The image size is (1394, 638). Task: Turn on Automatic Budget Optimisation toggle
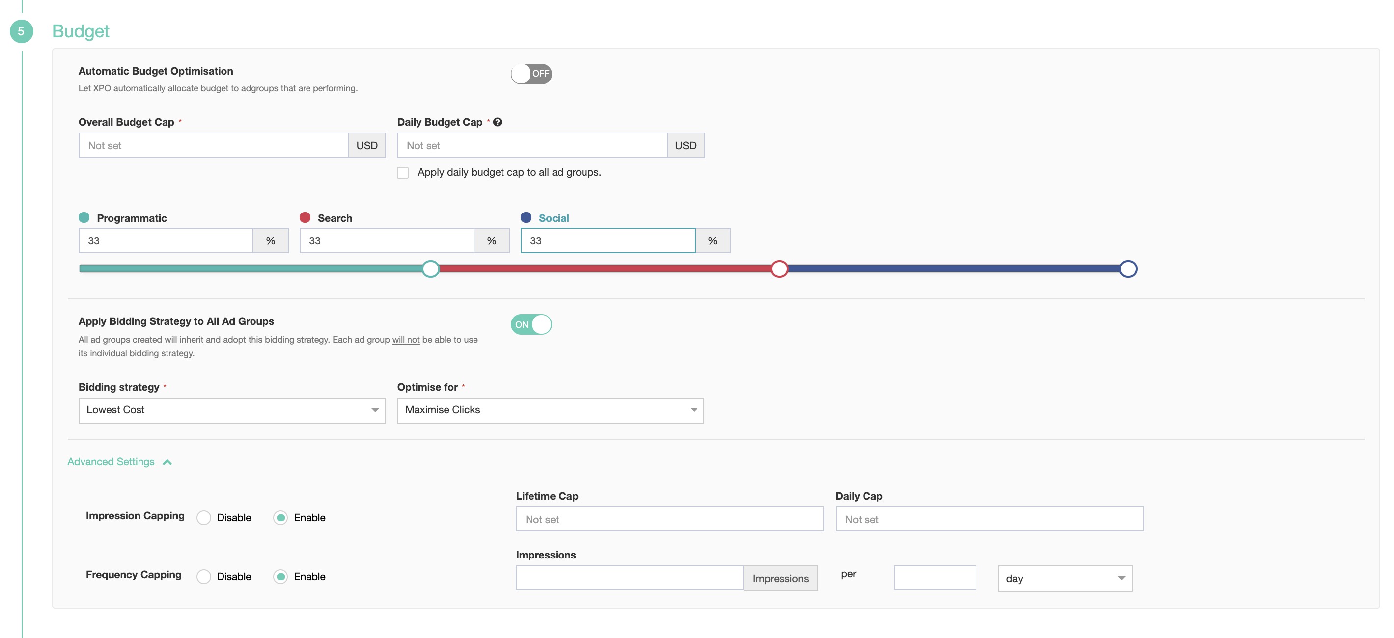pyautogui.click(x=531, y=74)
